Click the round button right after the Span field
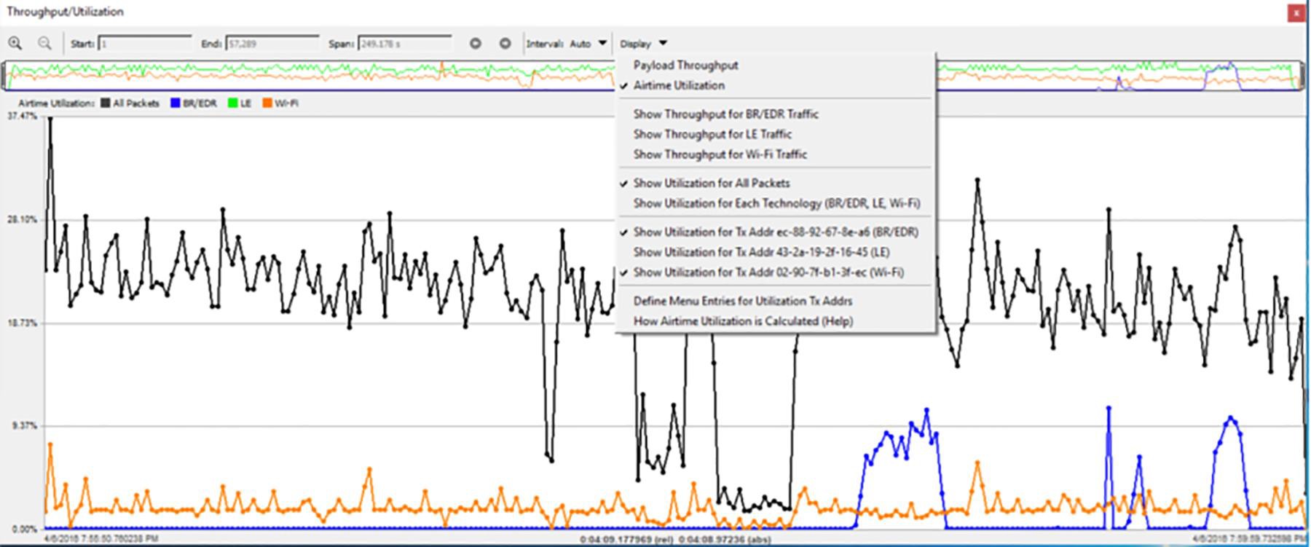This screenshot has width=1311, height=547. point(475,44)
